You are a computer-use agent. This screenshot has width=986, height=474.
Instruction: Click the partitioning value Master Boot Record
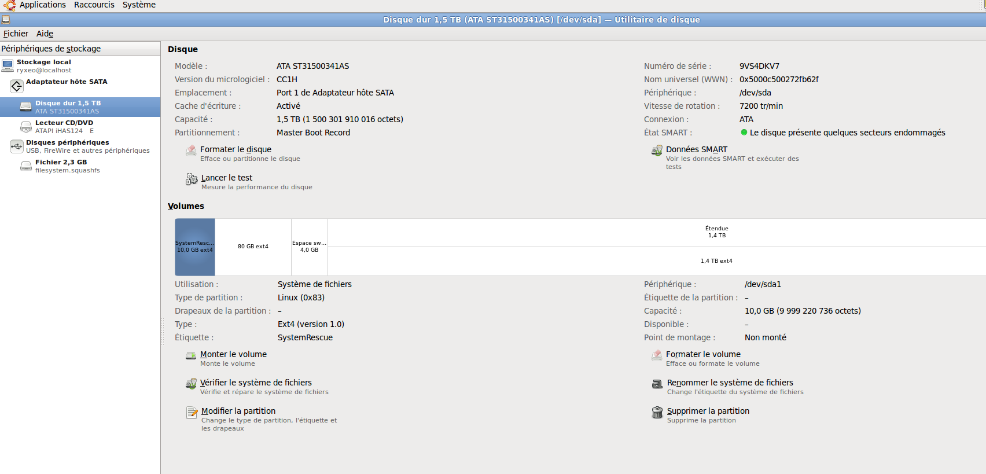[313, 133]
